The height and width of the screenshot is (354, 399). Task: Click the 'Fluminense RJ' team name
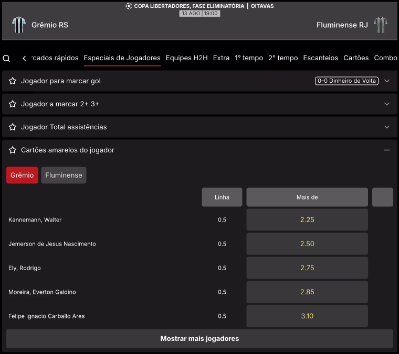click(342, 25)
